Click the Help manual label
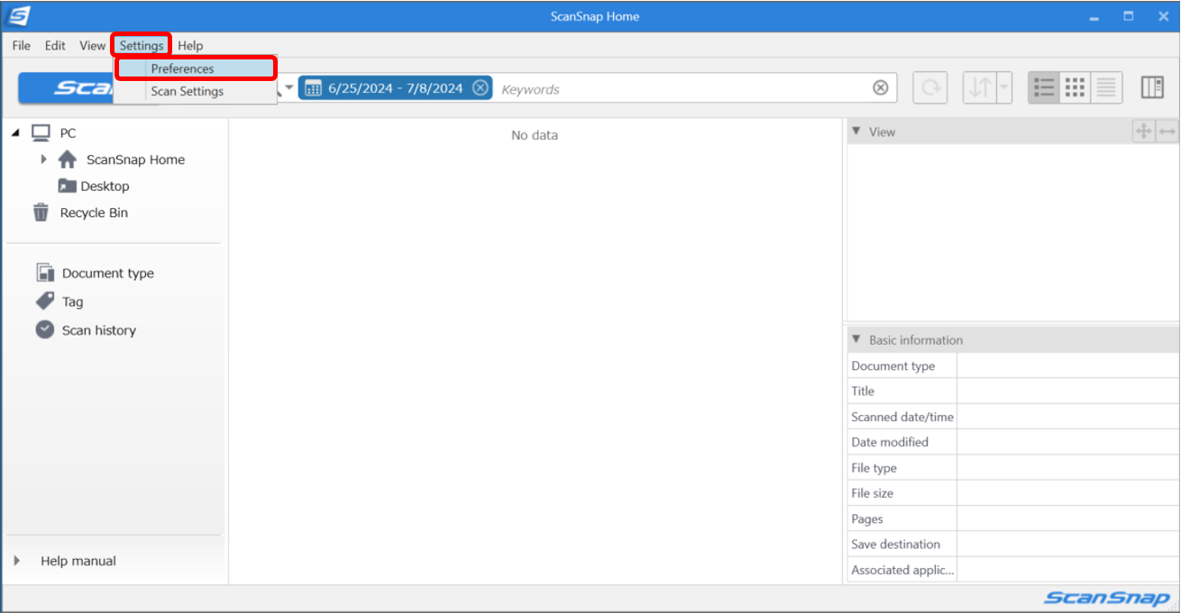 78,561
